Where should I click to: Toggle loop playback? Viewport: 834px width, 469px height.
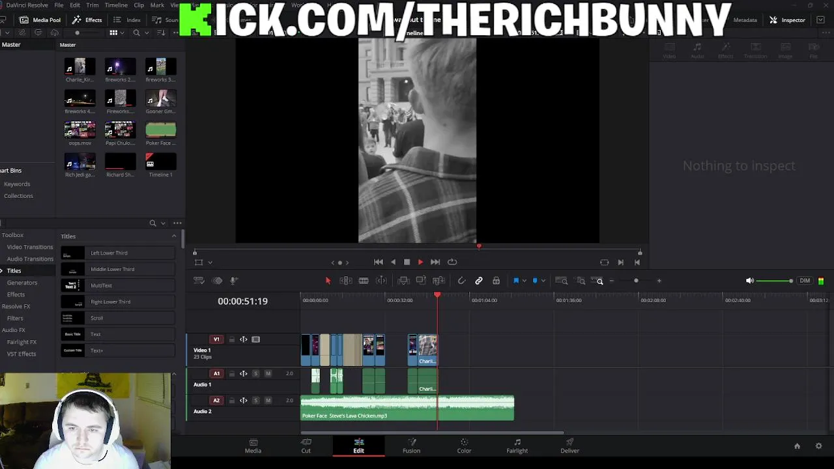(452, 262)
